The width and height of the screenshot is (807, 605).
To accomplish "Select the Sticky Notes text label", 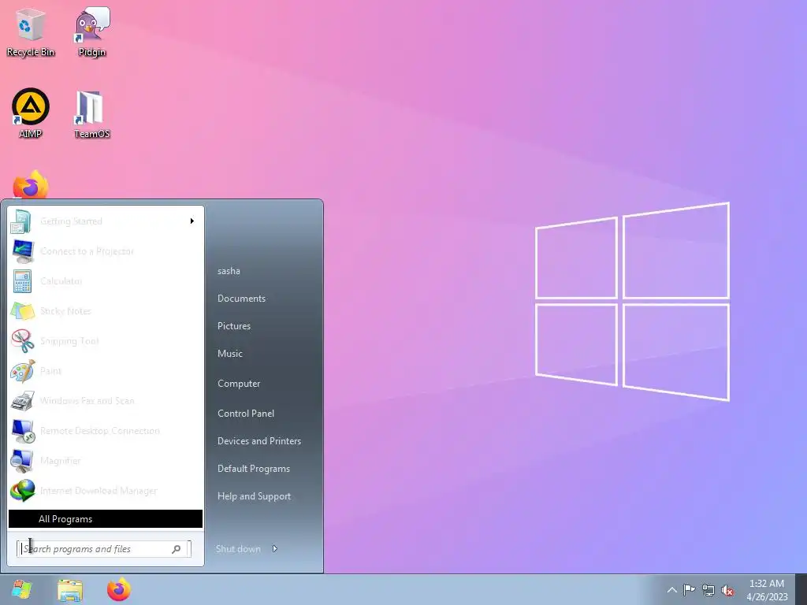I will (x=65, y=310).
